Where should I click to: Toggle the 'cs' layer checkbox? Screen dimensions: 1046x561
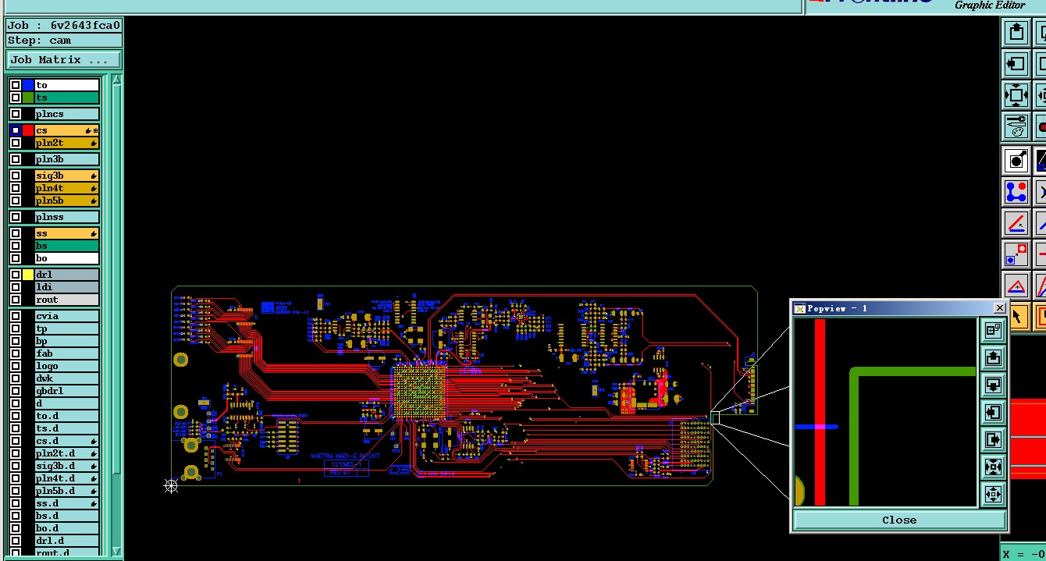click(16, 130)
